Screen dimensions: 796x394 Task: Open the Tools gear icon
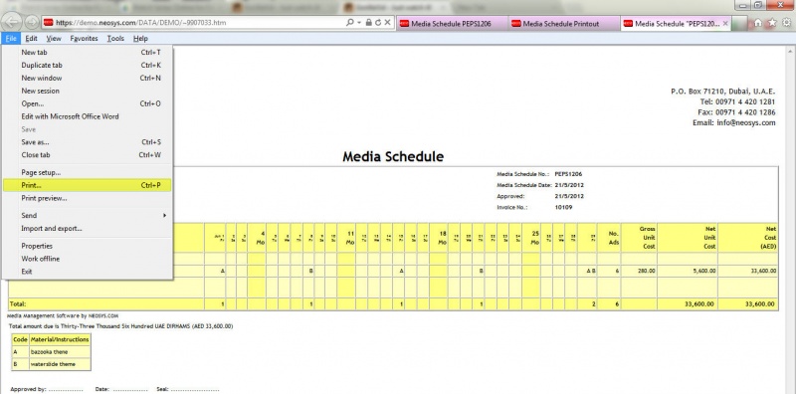tap(787, 23)
